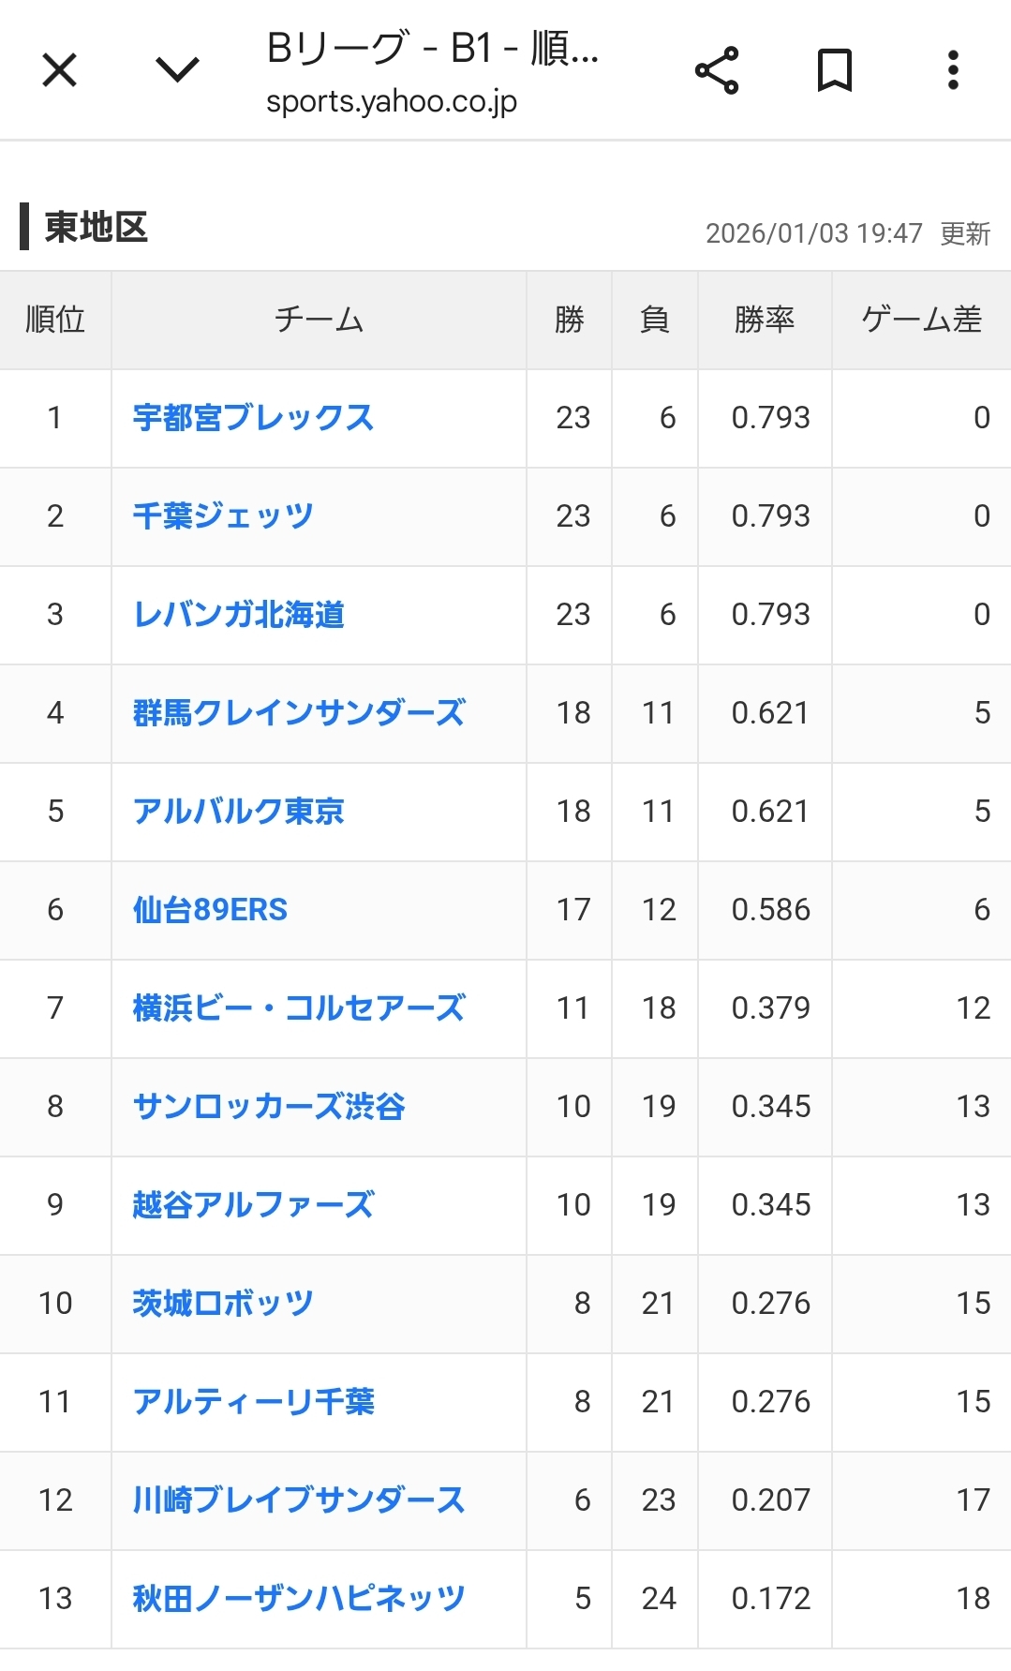Tap アルバルク東京 team link
1011x1671 pixels.
click(x=239, y=812)
